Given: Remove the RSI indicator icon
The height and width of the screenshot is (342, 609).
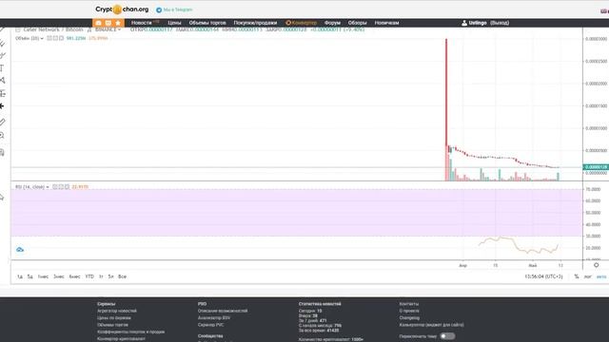Looking at the screenshot, I should pyautogui.click(x=67, y=187).
